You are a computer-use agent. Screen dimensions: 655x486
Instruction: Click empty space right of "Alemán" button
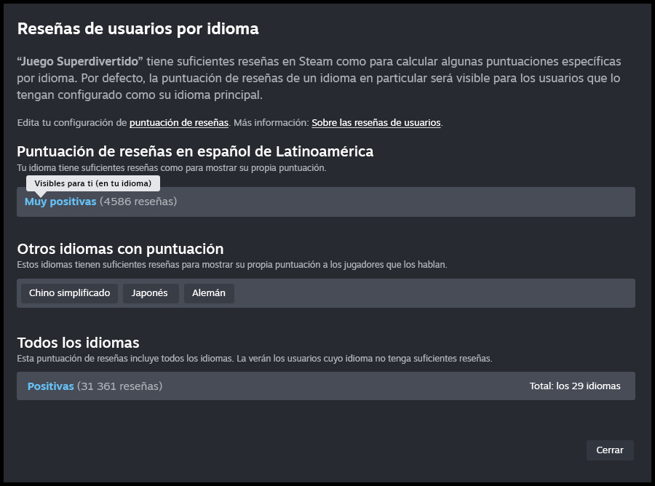pyautogui.click(x=437, y=293)
